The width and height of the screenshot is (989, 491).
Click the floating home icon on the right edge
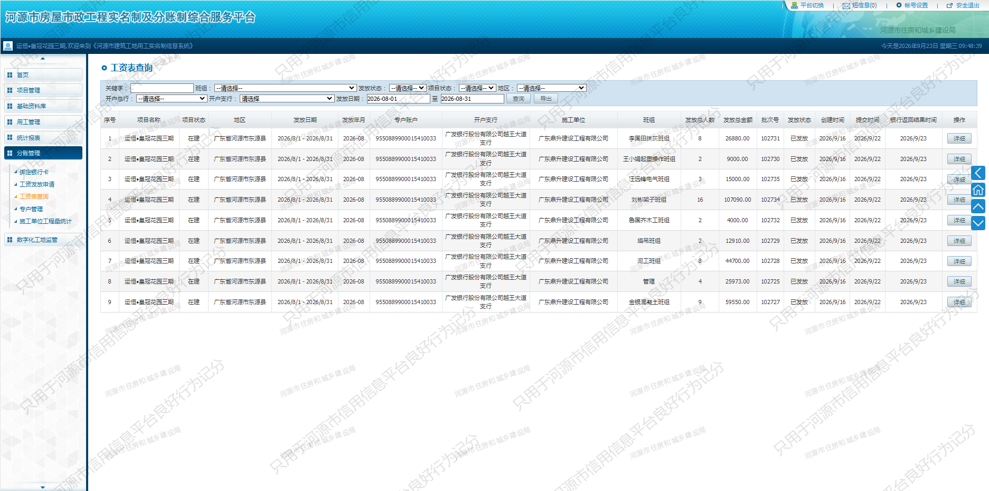(x=978, y=190)
